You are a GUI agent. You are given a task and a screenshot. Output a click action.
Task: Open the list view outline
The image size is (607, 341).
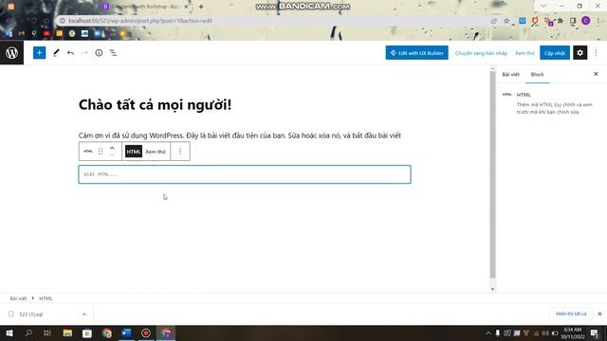point(113,53)
